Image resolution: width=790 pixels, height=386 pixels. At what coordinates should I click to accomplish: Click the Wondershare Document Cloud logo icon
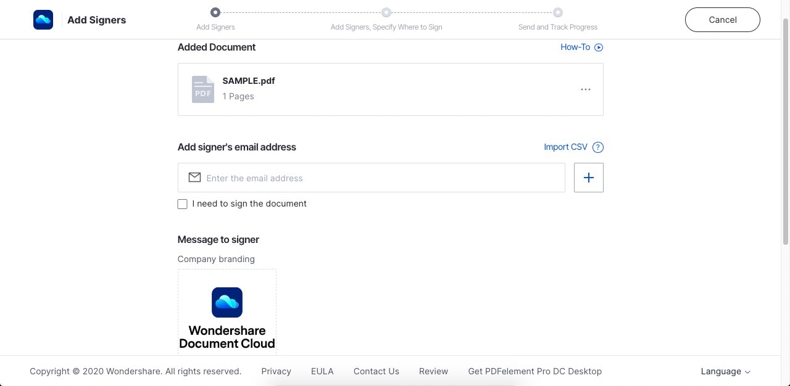tap(43, 20)
